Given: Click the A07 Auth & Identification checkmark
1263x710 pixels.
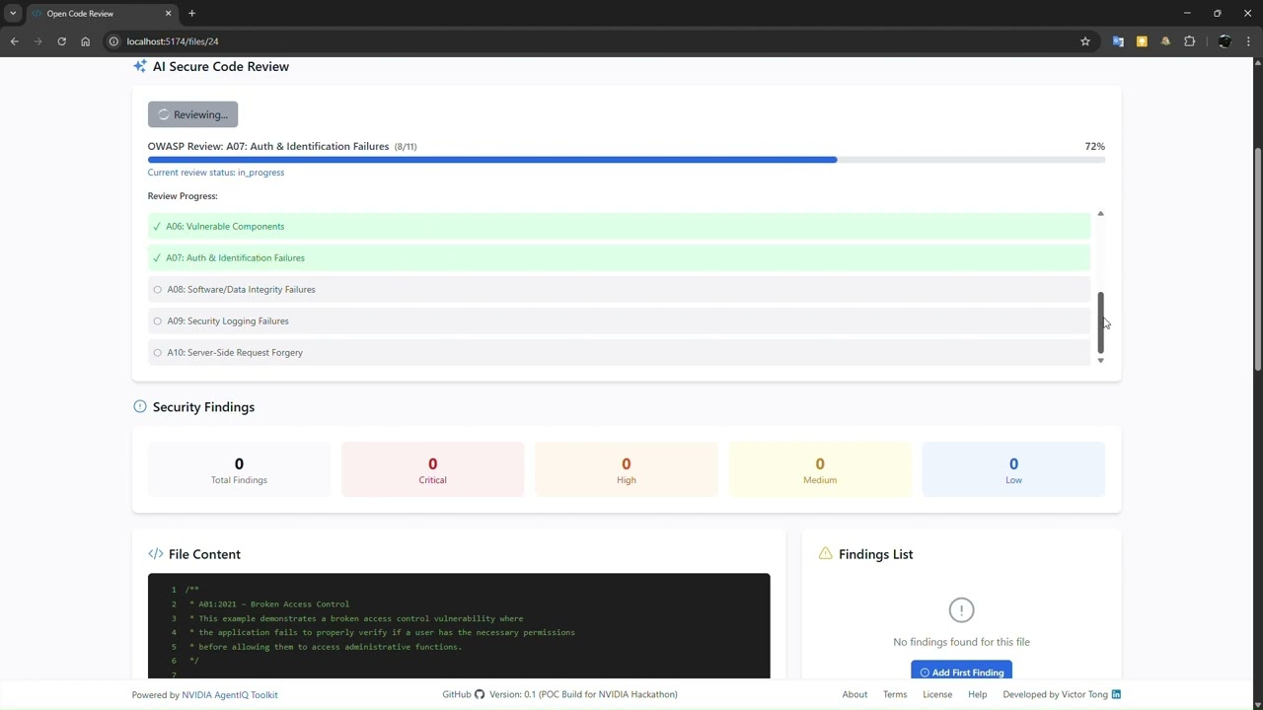Looking at the screenshot, I should point(157,257).
